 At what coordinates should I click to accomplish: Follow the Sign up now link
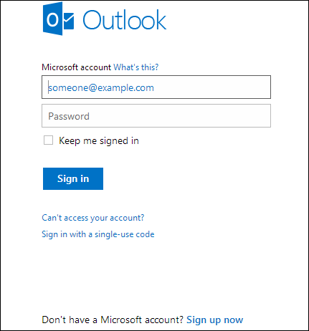214,320
